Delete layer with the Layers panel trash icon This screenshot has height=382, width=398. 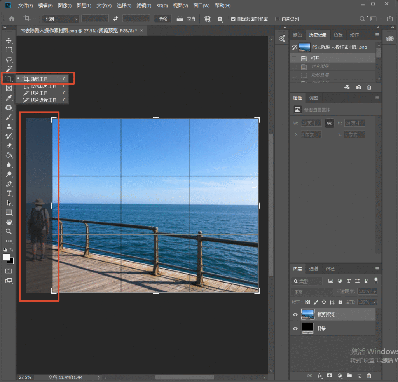pyautogui.click(x=369, y=376)
